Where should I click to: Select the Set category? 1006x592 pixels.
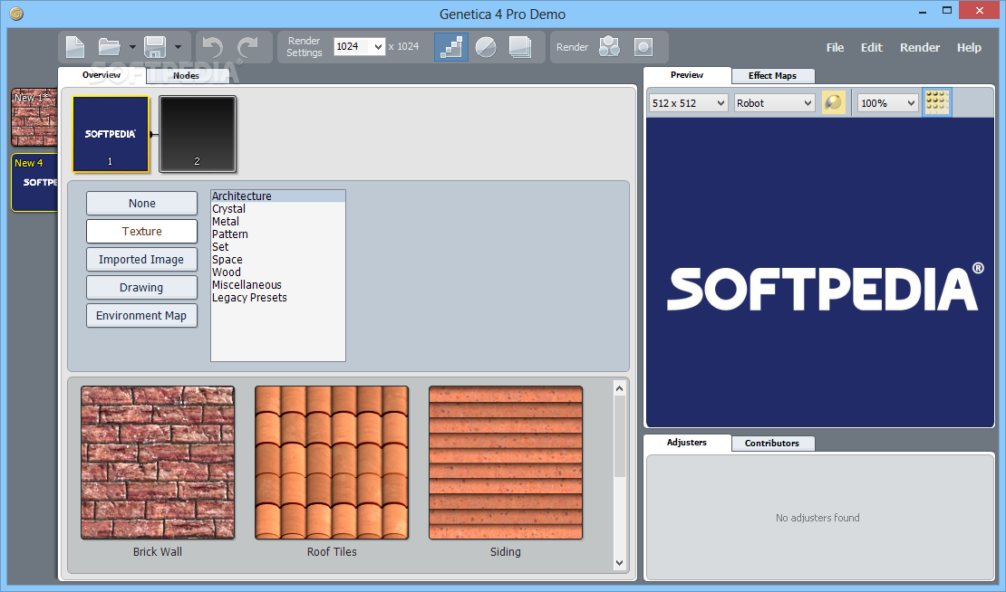278,246
